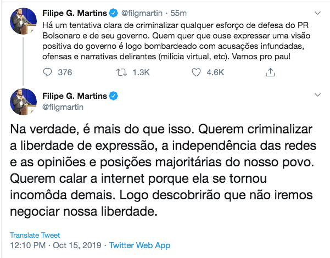Screen dimensions: 330x258
Task: Expand the second tweet's chevron menu
Action: pyautogui.click(x=315, y=97)
